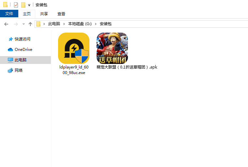Select 网络 in the sidebar
Viewport: 248px width, 167px height.
(x=19, y=70)
